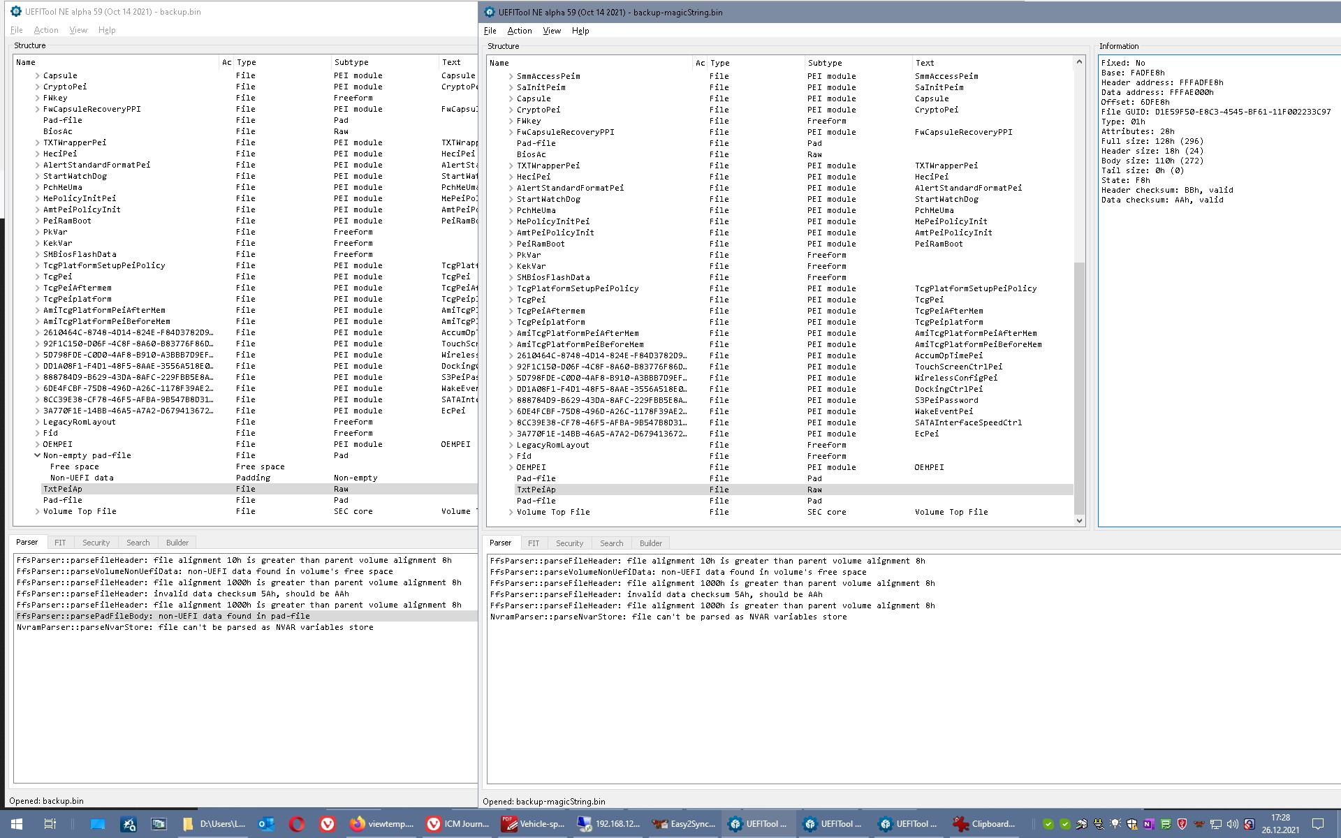Open the Windows Start menu

(x=17, y=824)
